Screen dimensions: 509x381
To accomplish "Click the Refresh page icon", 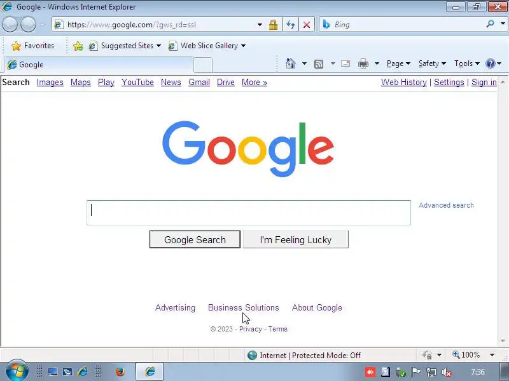I will coord(291,25).
